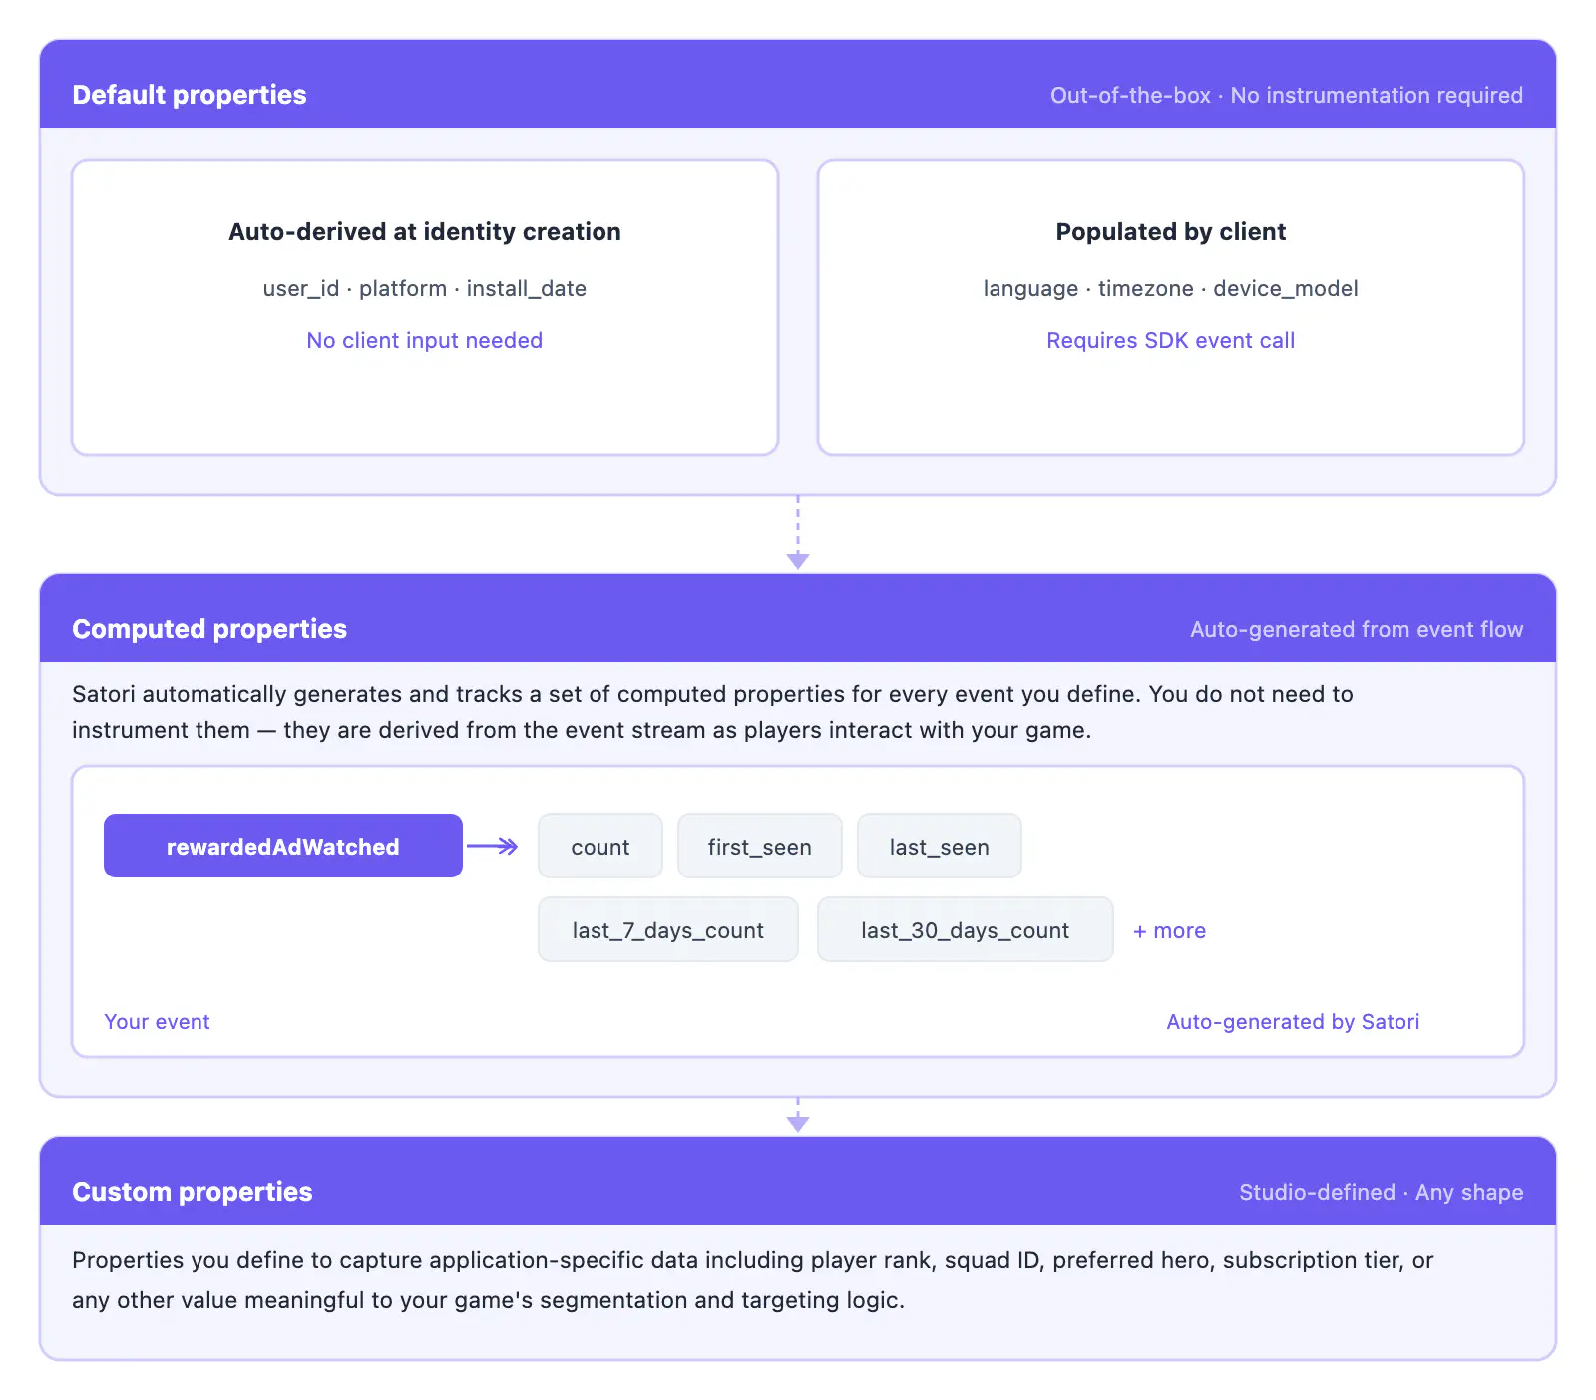This screenshot has width=1596, height=1400.
Task: Click the dashed arrow below Default properties
Action: [798, 533]
